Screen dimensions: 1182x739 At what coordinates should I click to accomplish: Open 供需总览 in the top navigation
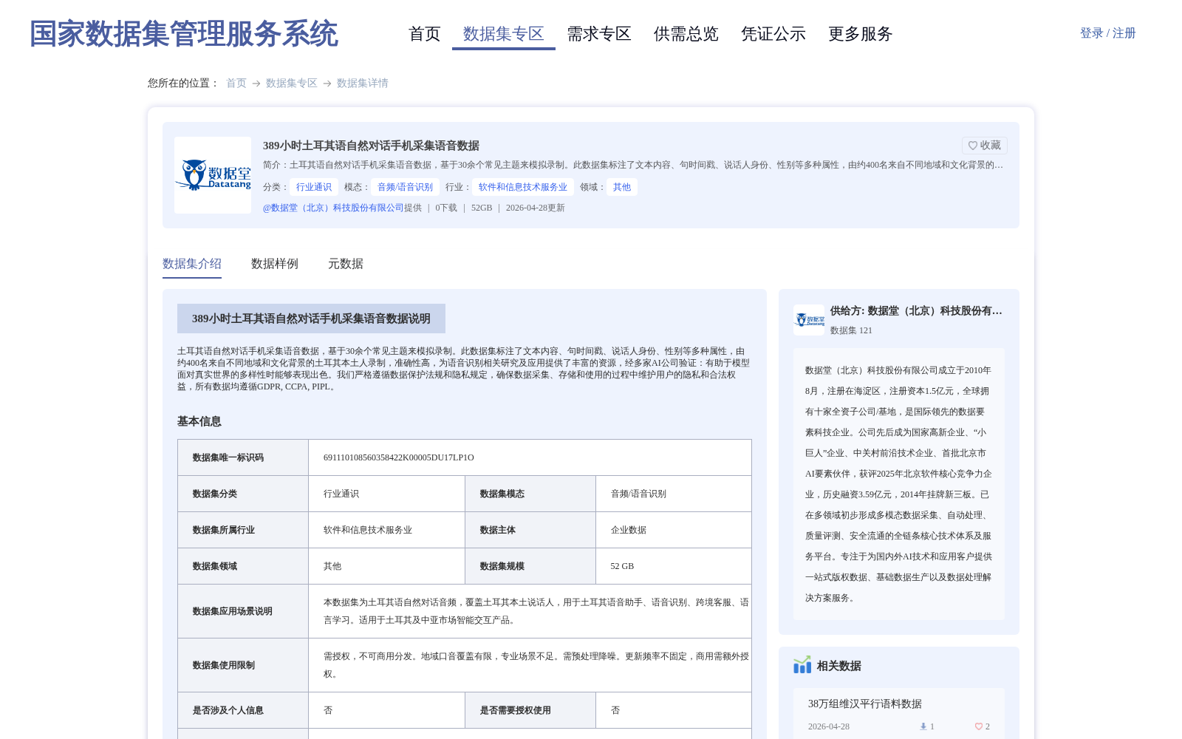(686, 34)
